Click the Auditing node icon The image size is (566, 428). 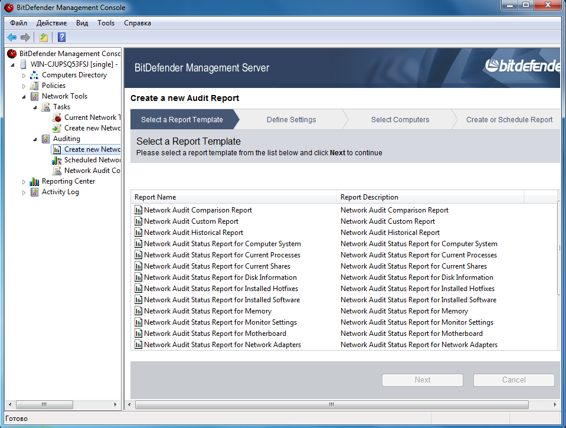(x=45, y=139)
